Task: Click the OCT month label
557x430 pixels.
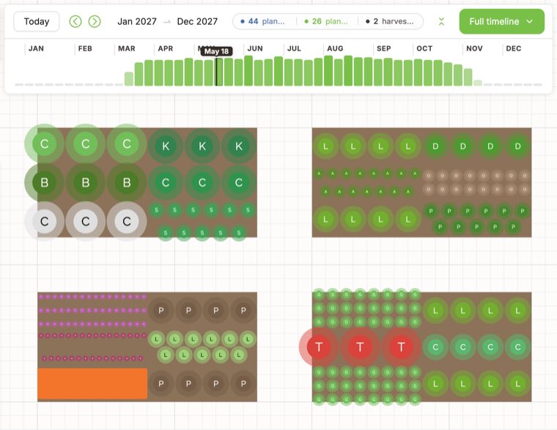Action: (x=424, y=48)
